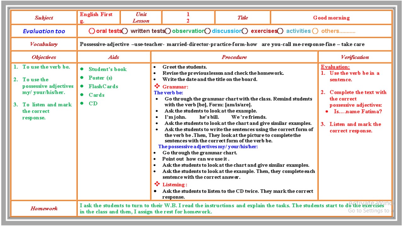403x226 pixels.
Task: Click the 'Student's book' aid item
Action: [108, 69]
